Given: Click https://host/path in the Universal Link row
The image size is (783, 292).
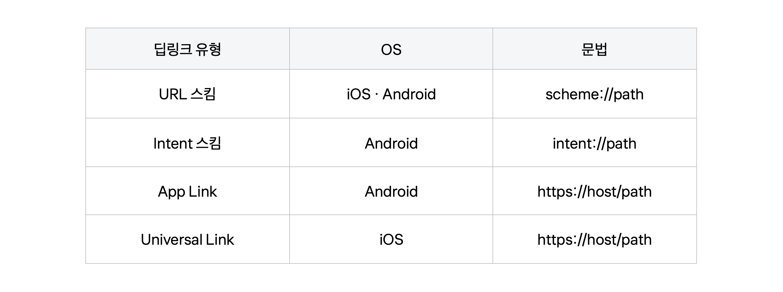Looking at the screenshot, I should click(594, 240).
